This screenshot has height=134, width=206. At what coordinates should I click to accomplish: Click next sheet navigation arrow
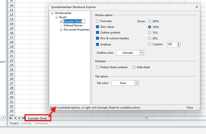point(19,118)
